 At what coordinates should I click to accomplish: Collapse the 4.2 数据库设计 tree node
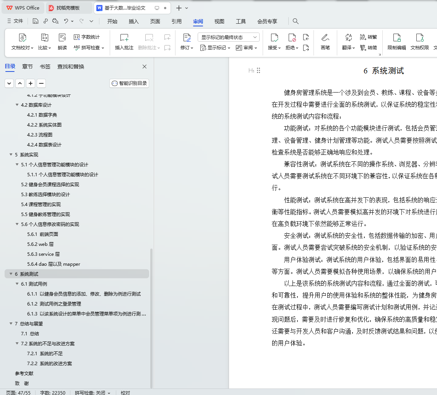17,105
